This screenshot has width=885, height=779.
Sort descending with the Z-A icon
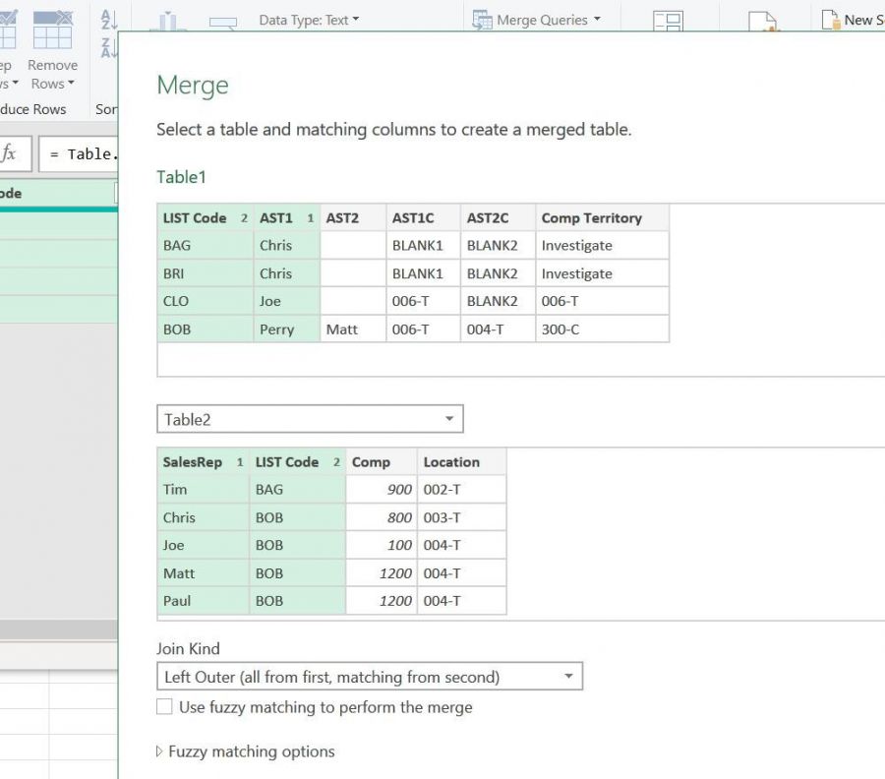[x=109, y=47]
